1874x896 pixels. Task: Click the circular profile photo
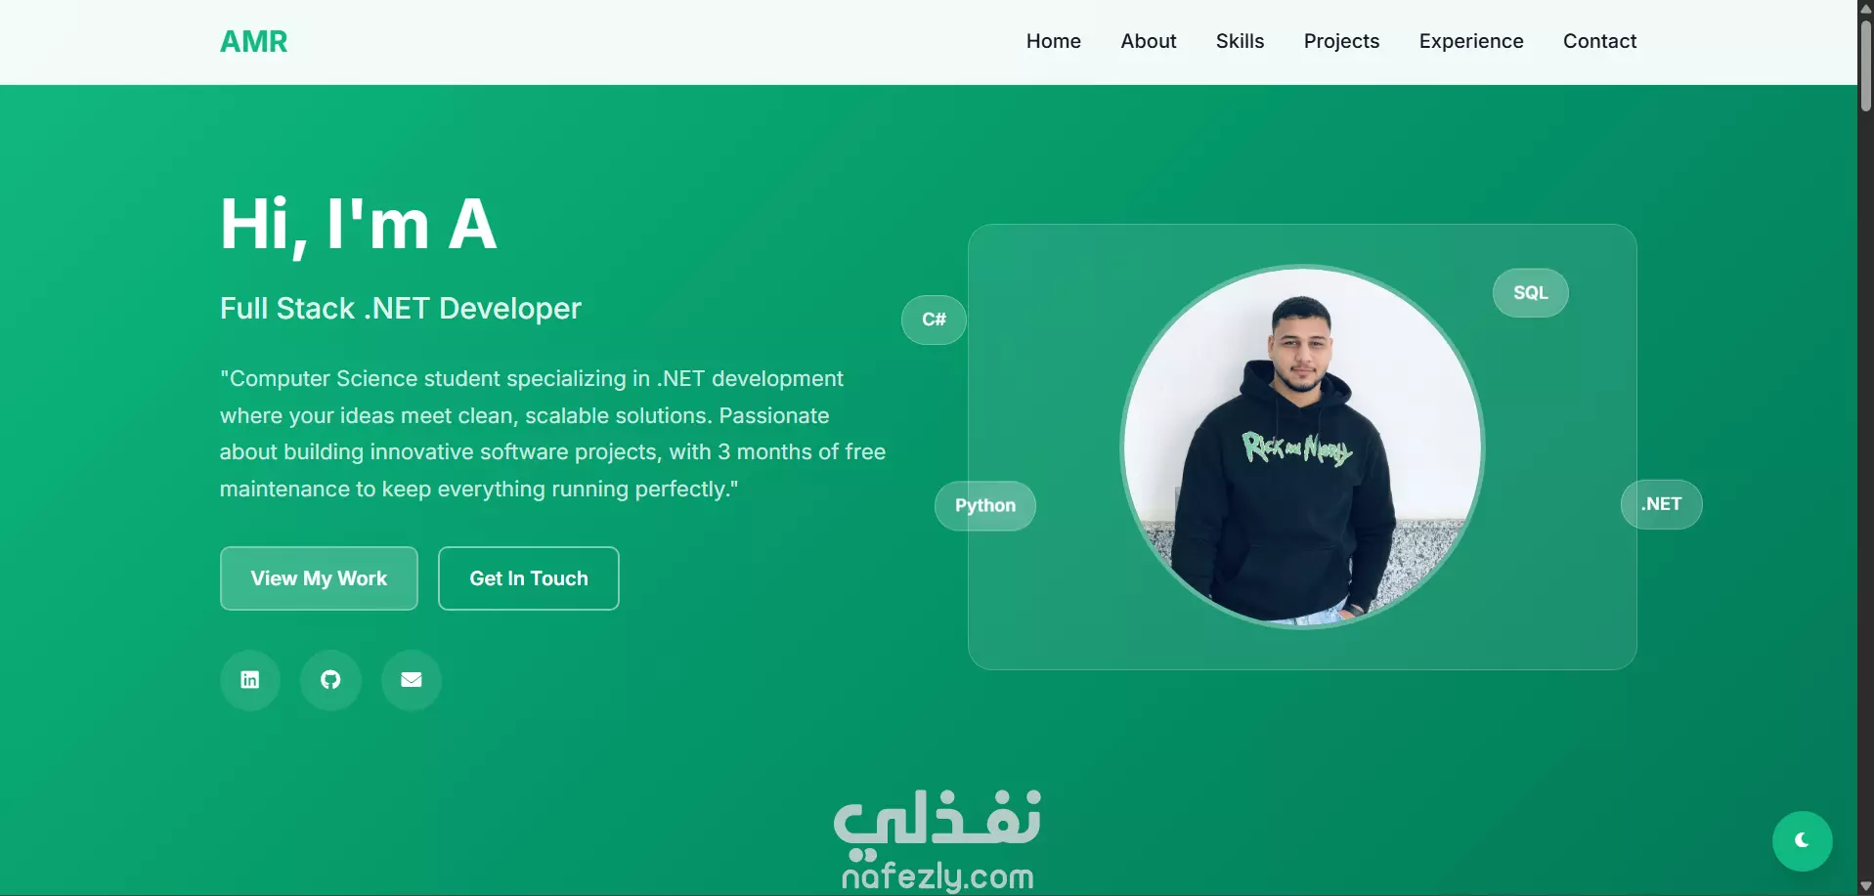pos(1302,448)
